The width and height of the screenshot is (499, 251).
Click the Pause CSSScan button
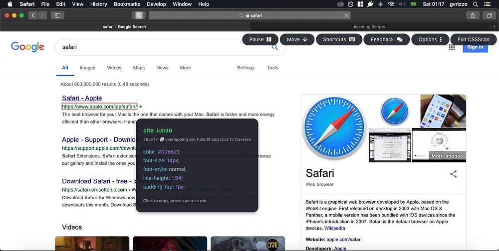[260, 39]
